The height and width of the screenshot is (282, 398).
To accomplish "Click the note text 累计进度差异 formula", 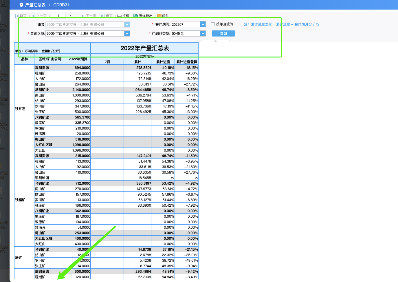I will (x=282, y=24).
